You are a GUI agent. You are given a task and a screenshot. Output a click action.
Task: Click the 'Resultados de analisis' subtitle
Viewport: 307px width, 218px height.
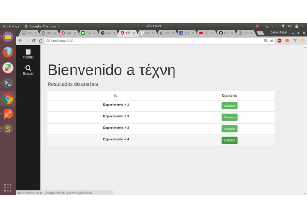(x=72, y=84)
